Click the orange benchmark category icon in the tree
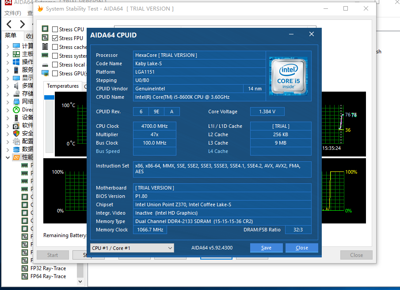The width and height of the screenshot is (400, 290). click(x=16, y=157)
